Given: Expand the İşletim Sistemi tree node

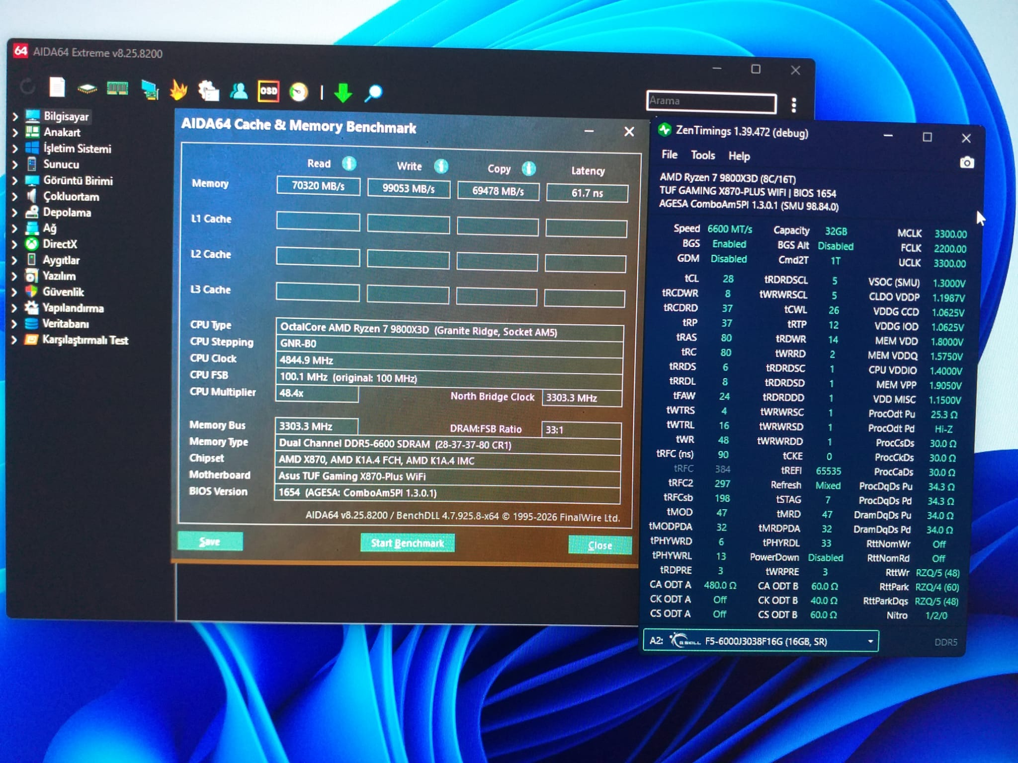Looking at the screenshot, I should (x=15, y=148).
